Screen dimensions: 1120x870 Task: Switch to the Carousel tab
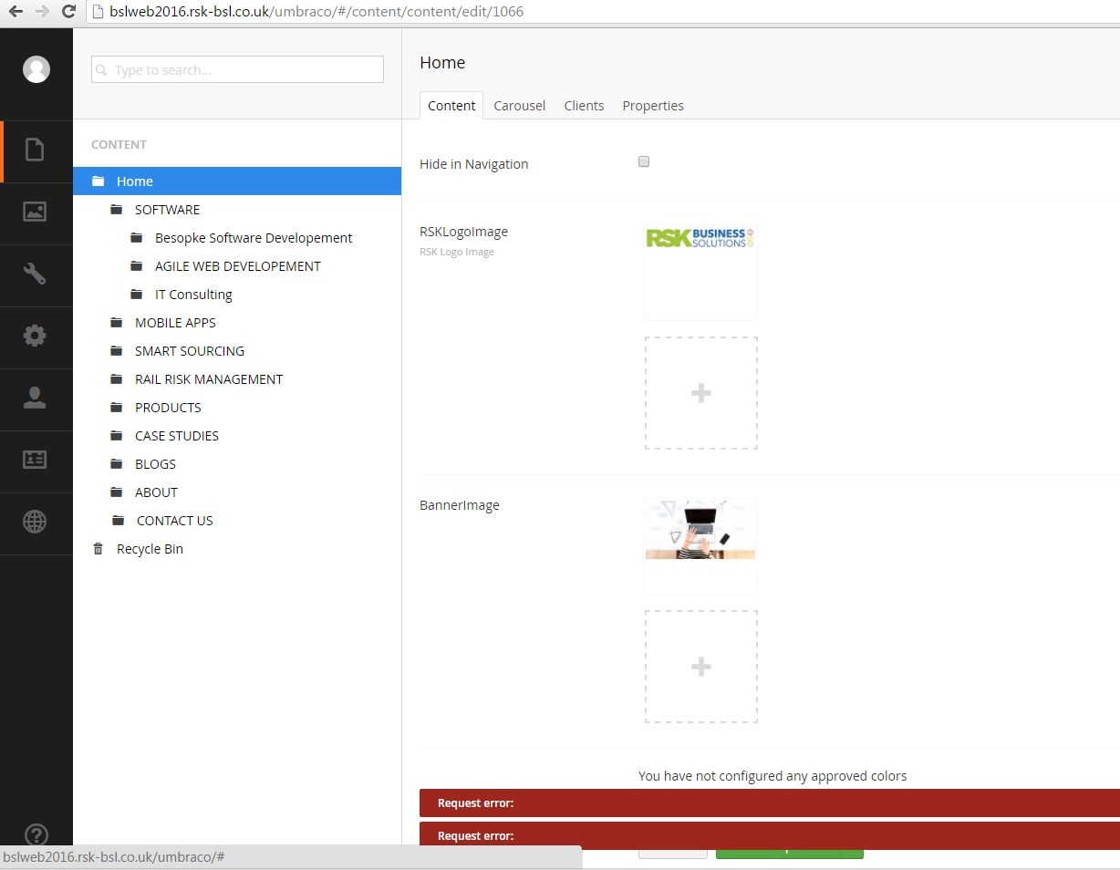(x=519, y=106)
